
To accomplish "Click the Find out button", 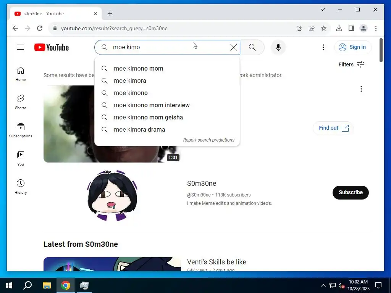I will pyautogui.click(x=333, y=128).
